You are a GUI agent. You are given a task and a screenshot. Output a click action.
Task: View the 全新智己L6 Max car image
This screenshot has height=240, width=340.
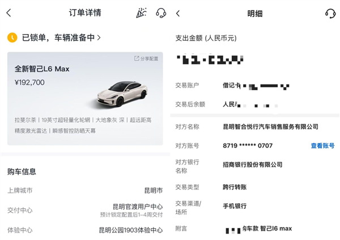[122, 95]
